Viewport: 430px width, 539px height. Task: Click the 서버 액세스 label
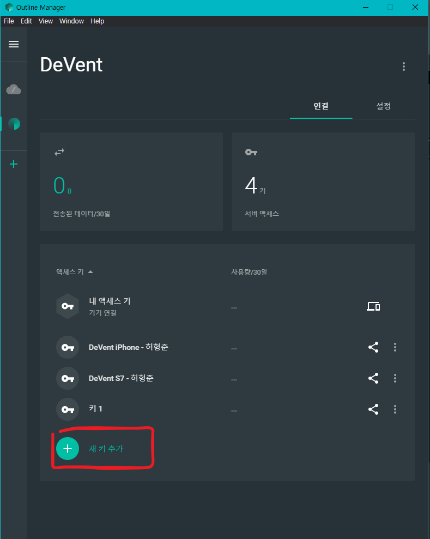coord(262,214)
